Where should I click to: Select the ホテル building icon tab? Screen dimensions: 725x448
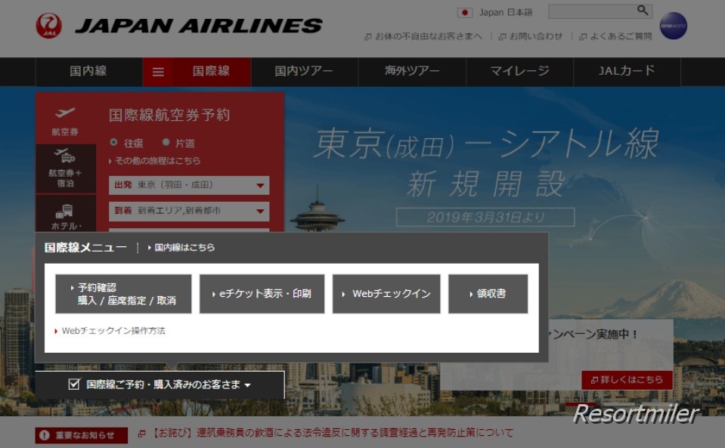point(65,215)
